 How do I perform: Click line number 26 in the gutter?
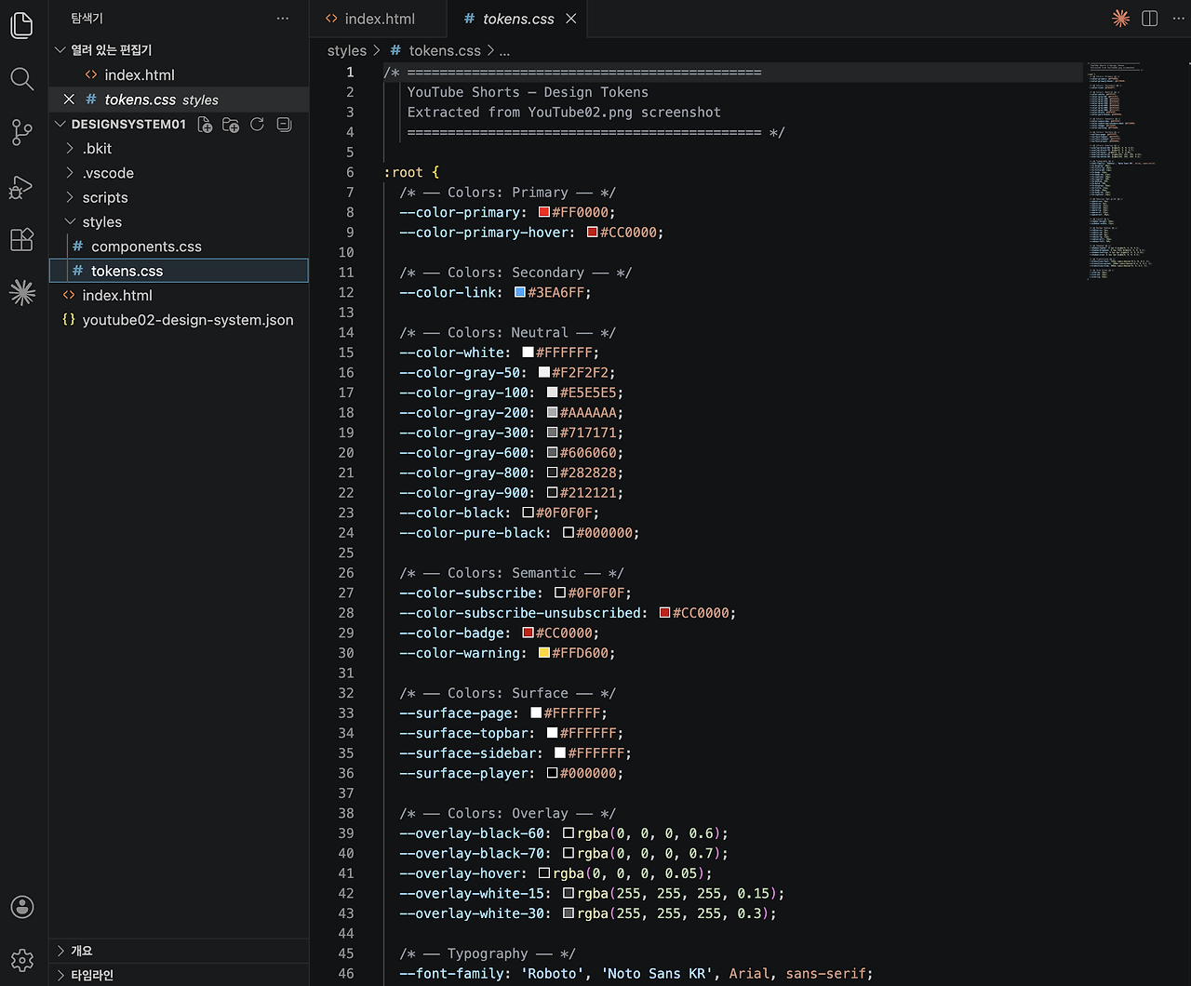click(x=346, y=573)
